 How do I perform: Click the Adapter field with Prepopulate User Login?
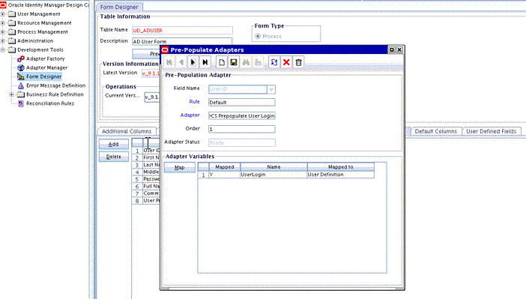[x=241, y=115]
